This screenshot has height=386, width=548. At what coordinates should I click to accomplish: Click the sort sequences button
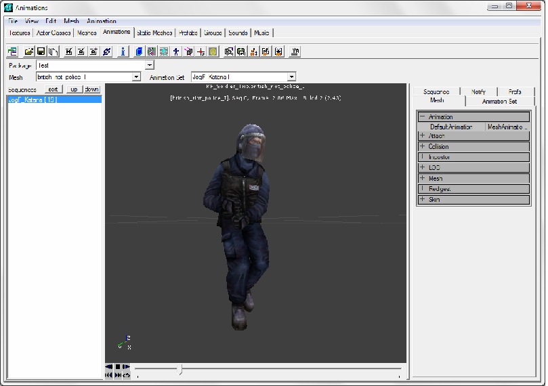(54, 89)
